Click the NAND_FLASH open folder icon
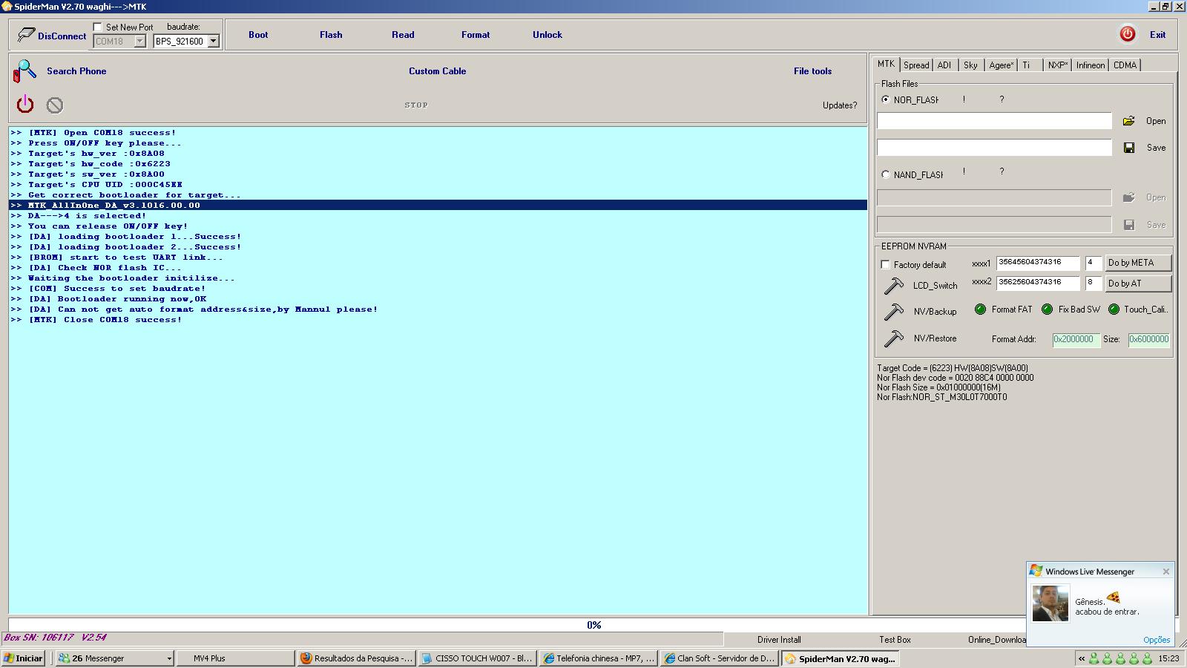The height and width of the screenshot is (668, 1187). pyautogui.click(x=1128, y=197)
